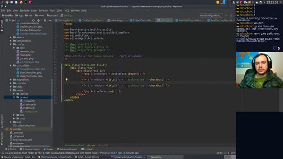The height and width of the screenshot is (159, 283).
Task: Expand the assets folder
Action: coord(11,37)
